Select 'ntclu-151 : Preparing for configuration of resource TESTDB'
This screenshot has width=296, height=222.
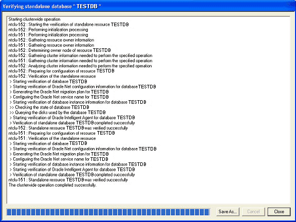point(62,133)
